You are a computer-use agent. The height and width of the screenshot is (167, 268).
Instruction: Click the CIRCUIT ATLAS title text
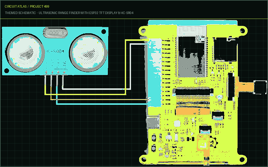pos(16,6)
